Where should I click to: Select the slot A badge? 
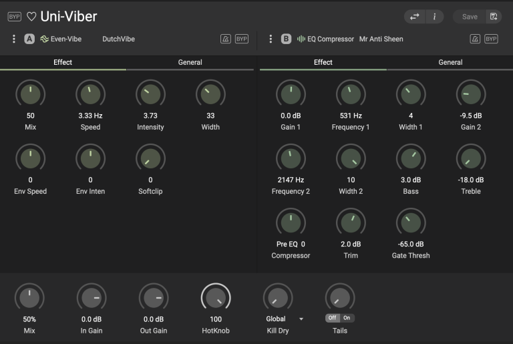(x=29, y=39)
